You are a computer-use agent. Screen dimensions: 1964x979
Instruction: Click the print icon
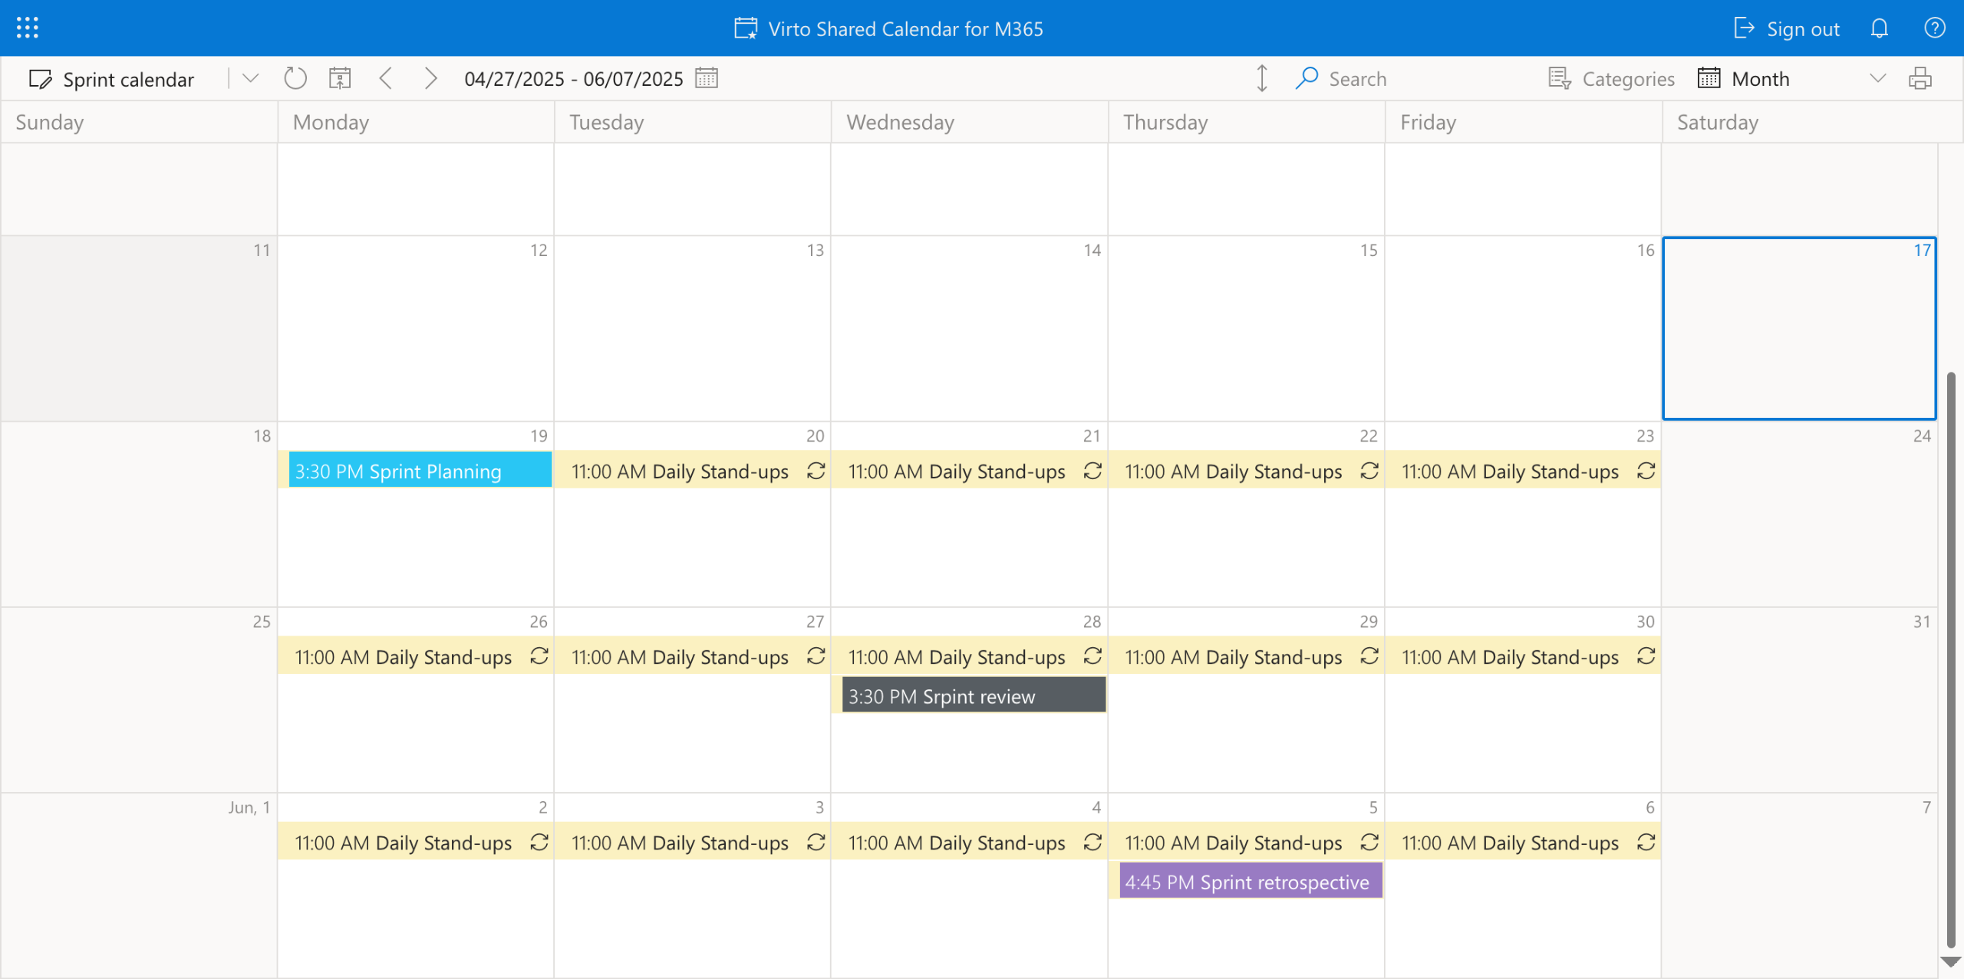(1920, 78)
